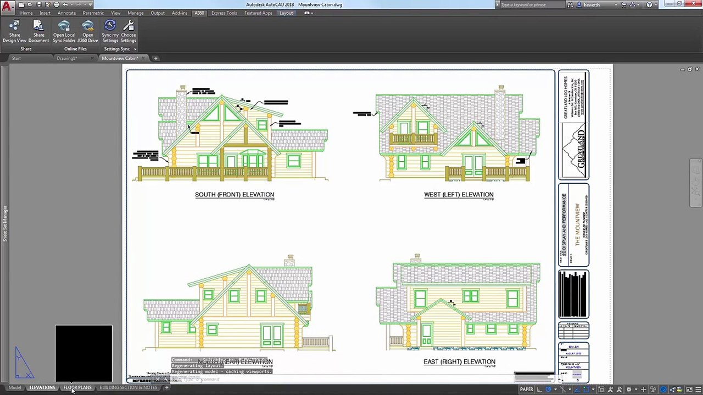Click the Open file icon in quick access toolbar
703x395 pixels.
30,4
